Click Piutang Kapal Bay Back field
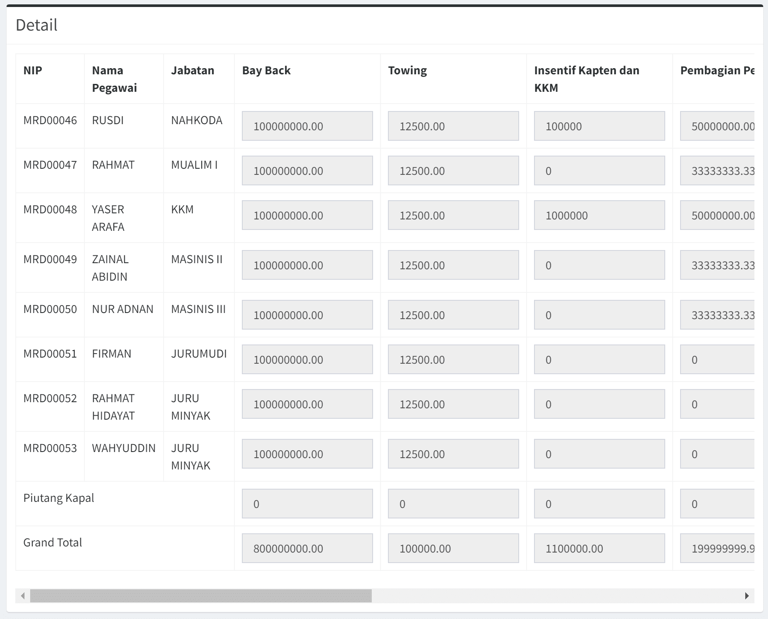Viewport: 768px width, 619px height. 307,504
